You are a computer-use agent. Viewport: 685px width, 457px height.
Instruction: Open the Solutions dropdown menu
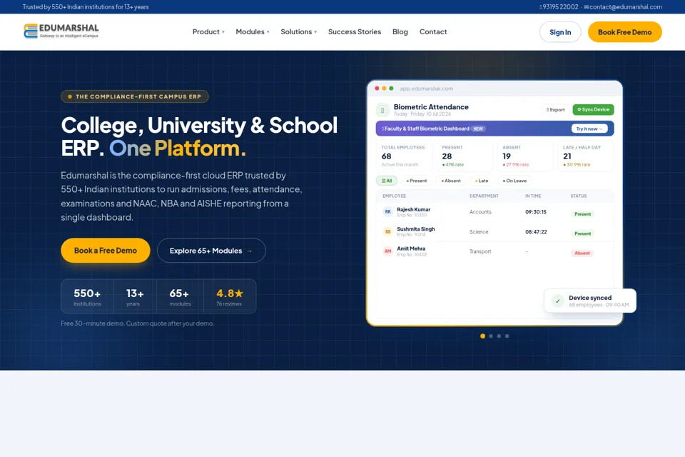click(x=299, y=32)
